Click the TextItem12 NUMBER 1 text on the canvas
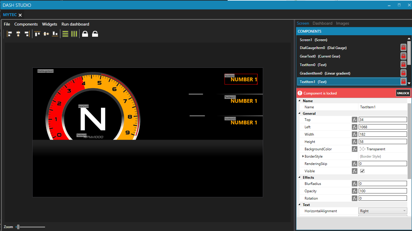Image resolution: width=412 pixels, height=231 pixels. coord(244,123)
